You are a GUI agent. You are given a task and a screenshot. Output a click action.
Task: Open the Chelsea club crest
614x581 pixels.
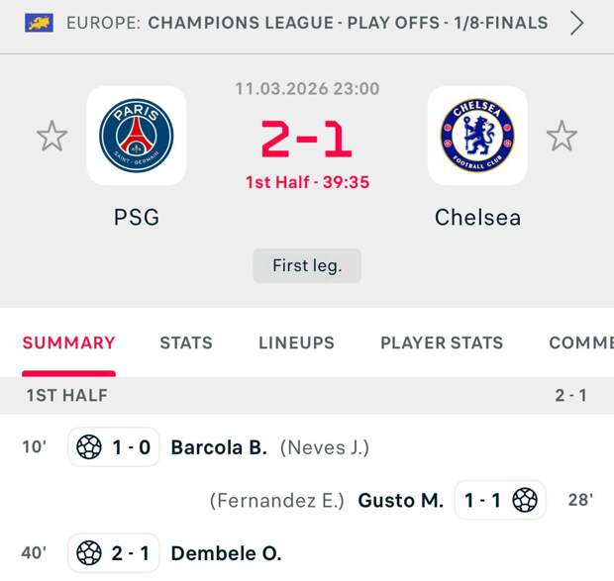[477, 136]
